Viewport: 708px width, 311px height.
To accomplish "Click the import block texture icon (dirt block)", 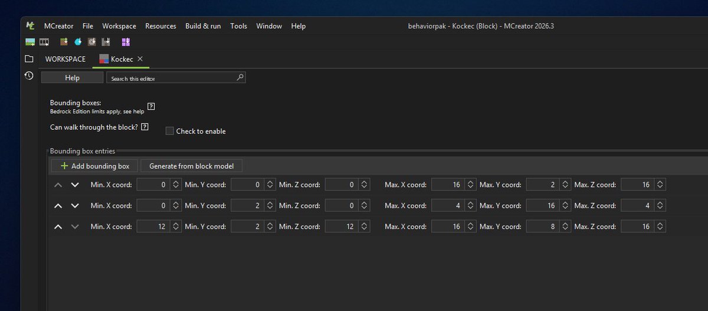I will coord(64,42).
